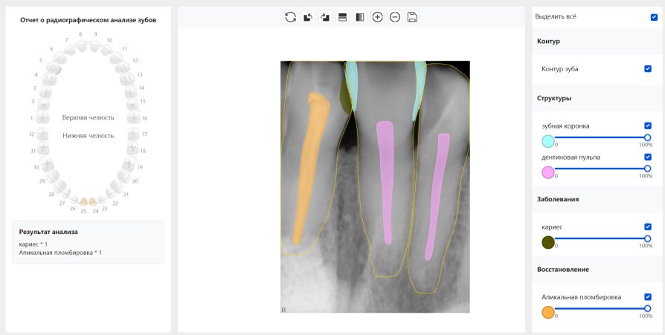The height and width of the screenshot is (335, 665).
Task: Click the 'Нижняя челюсть' label
Action: (89, 136)
